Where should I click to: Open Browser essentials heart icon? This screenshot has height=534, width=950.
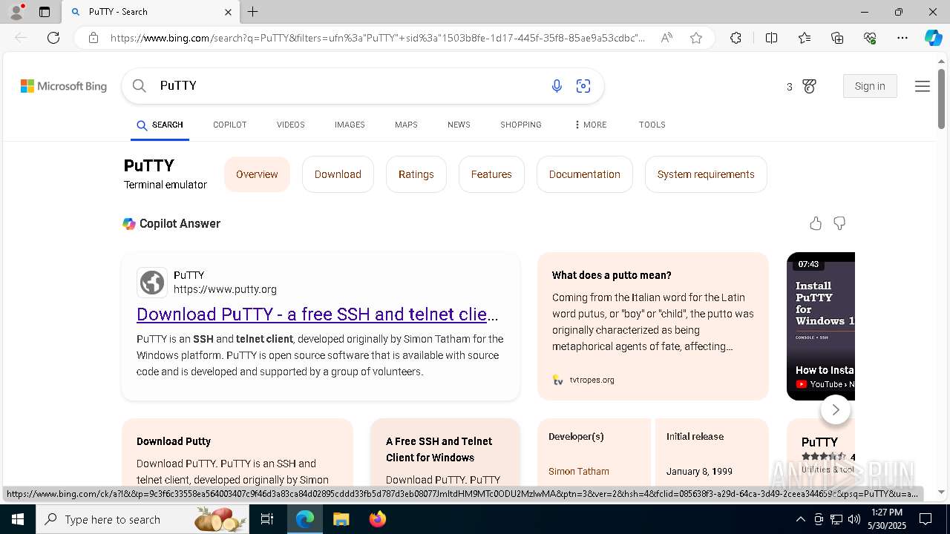point(870,38)
